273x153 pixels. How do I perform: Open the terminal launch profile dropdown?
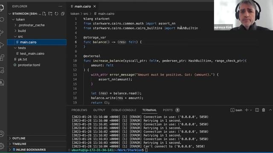pos(251,110)
